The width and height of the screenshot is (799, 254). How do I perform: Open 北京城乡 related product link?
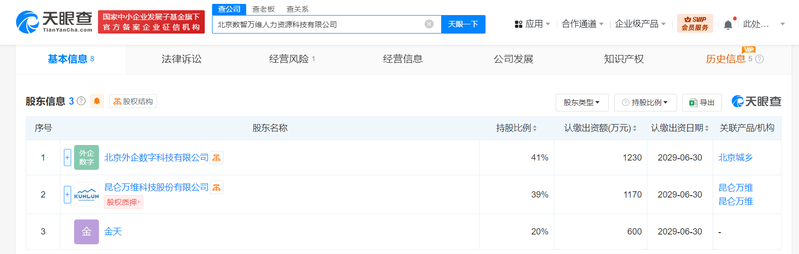click(x=736, y=158)
